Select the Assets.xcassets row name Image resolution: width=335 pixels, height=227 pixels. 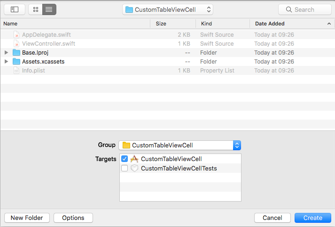click(x=43, y=62)
